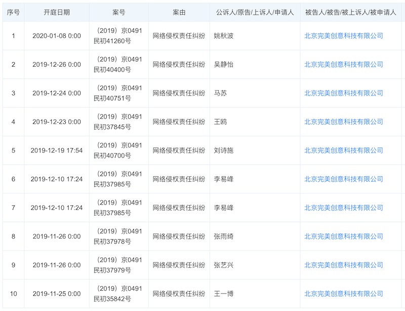This screenshot has width=405, height=311.
Task: Open defendant company link in row 7
Action: click(343, 208)
